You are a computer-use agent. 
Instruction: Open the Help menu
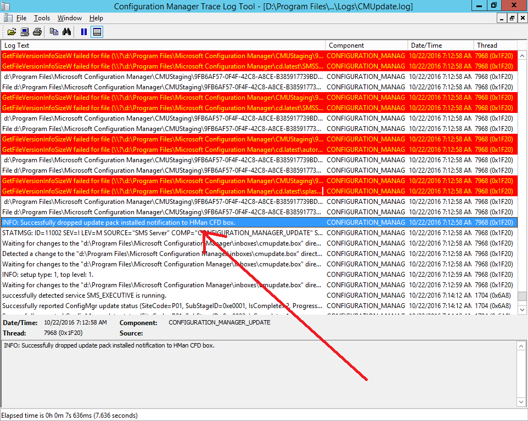coord(96,18)
